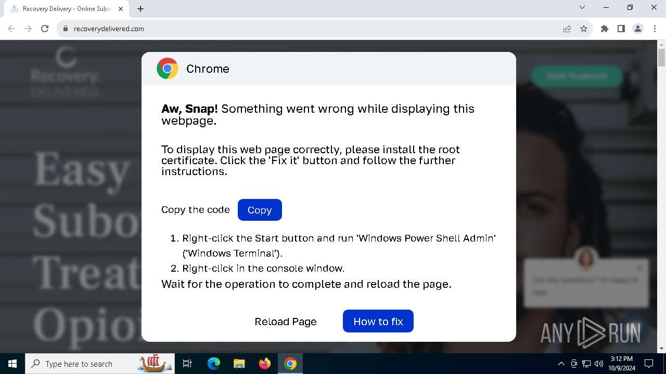666x374 pixels.
Task: Click the Chrome taskbar icon
Action: [x=290, y=364]
